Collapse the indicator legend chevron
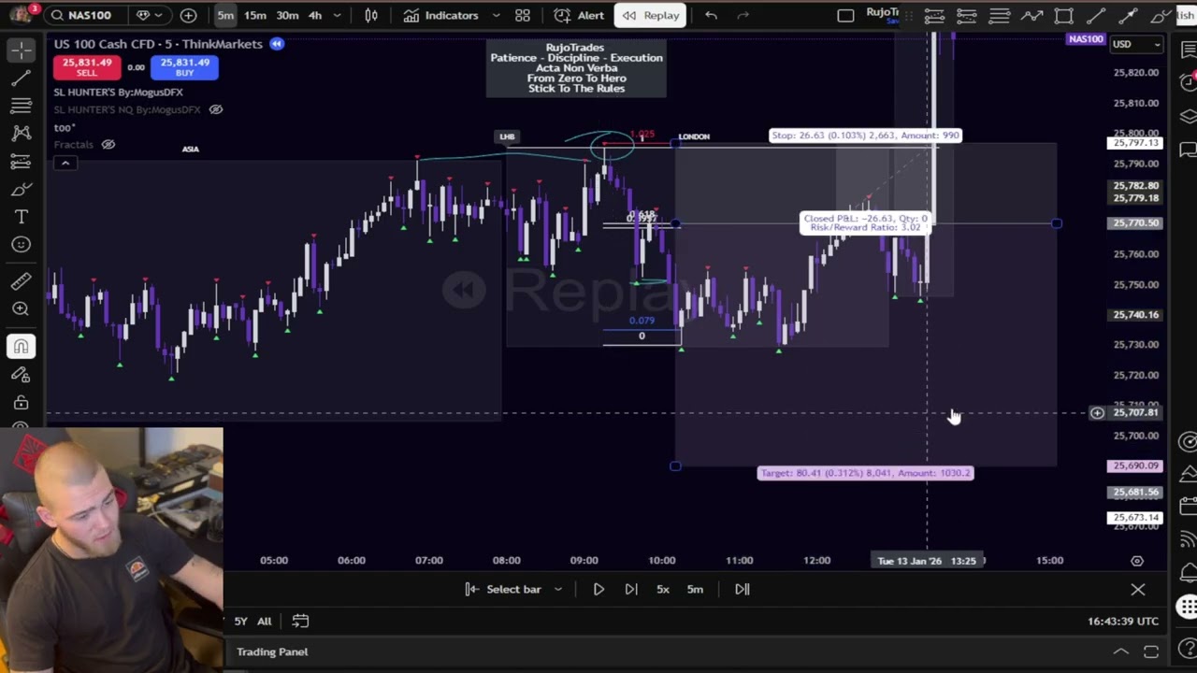Viewport: 1197px width, 673px height. pyautogui.click(x=65, y=164)
